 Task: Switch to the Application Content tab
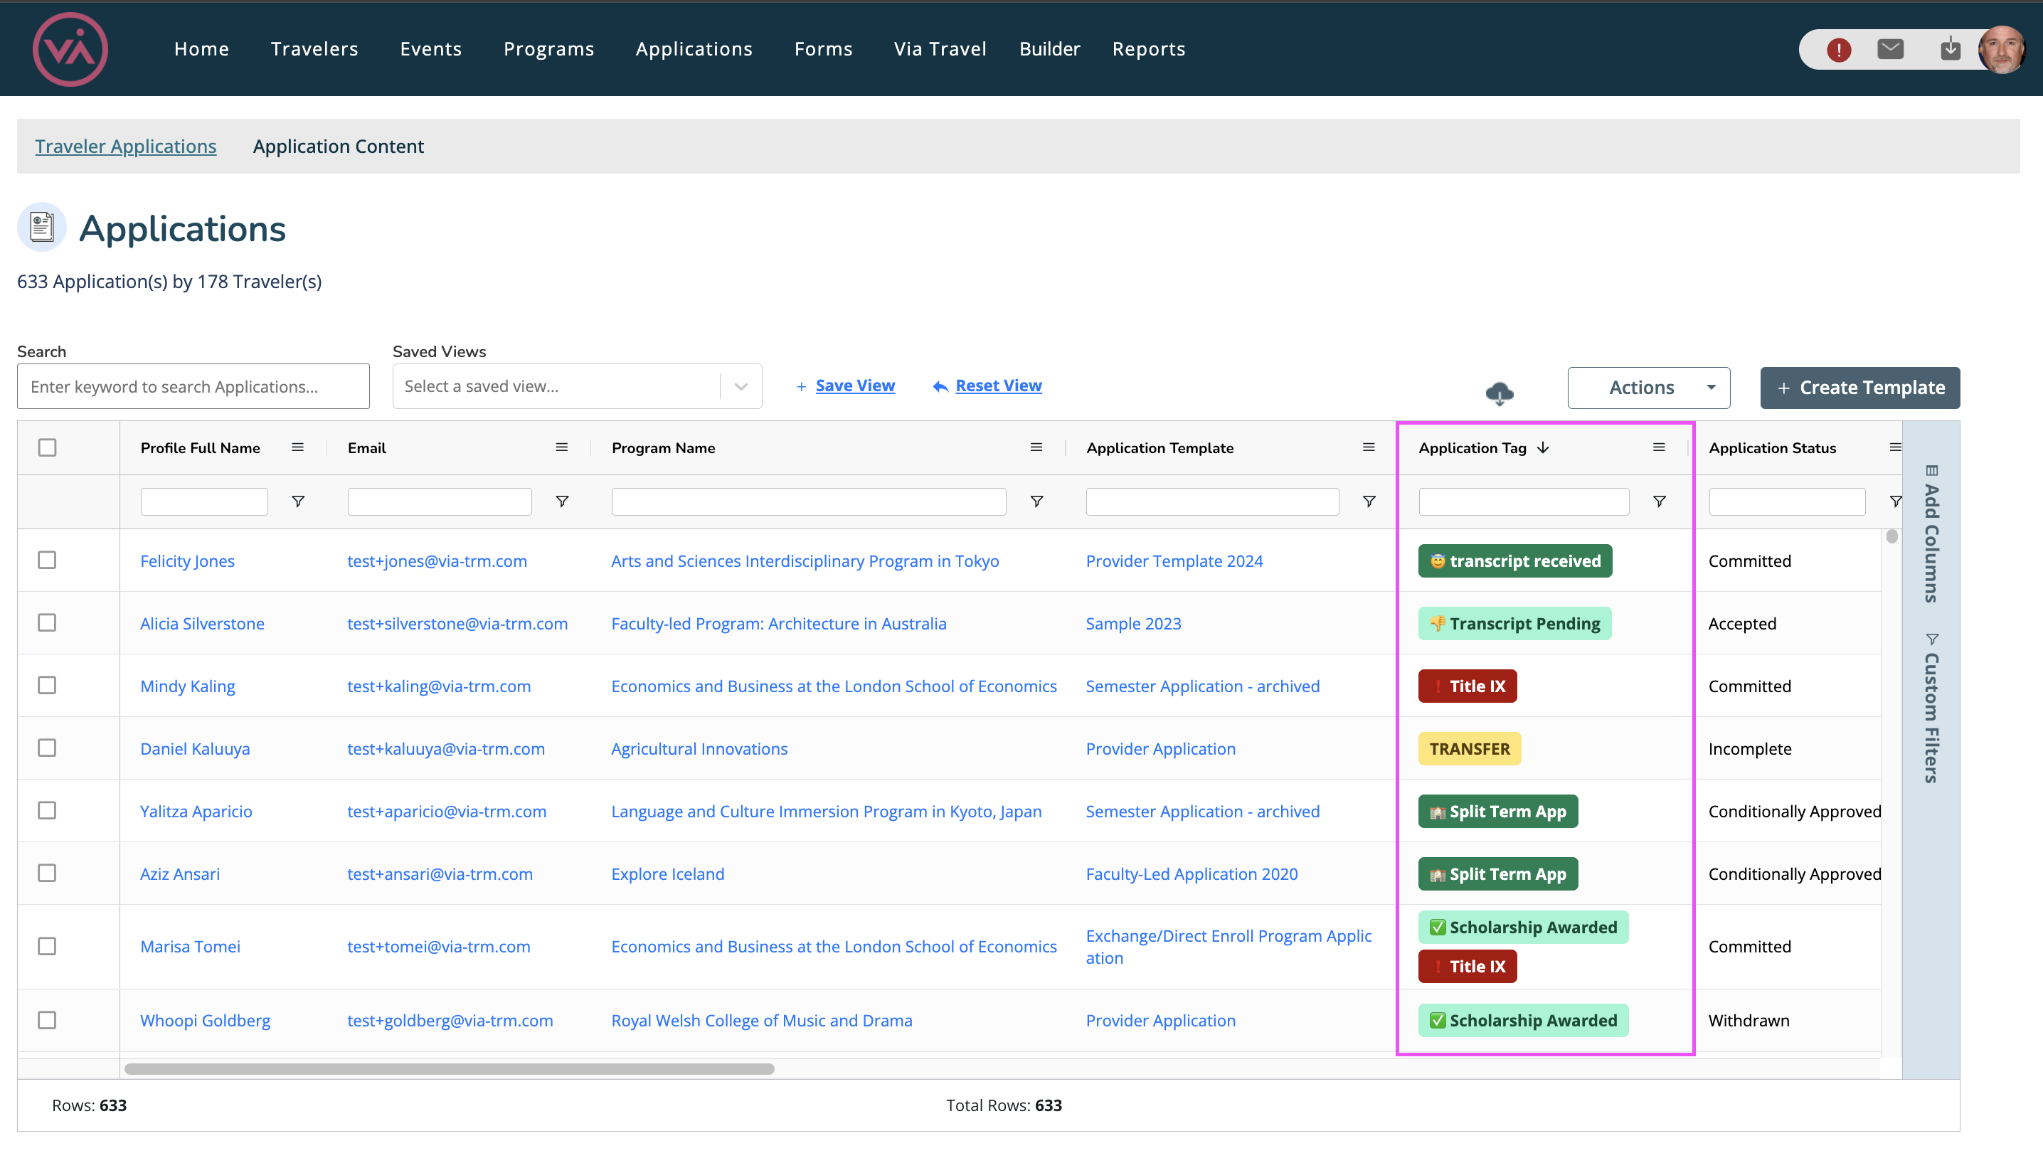tap(338, 147)
